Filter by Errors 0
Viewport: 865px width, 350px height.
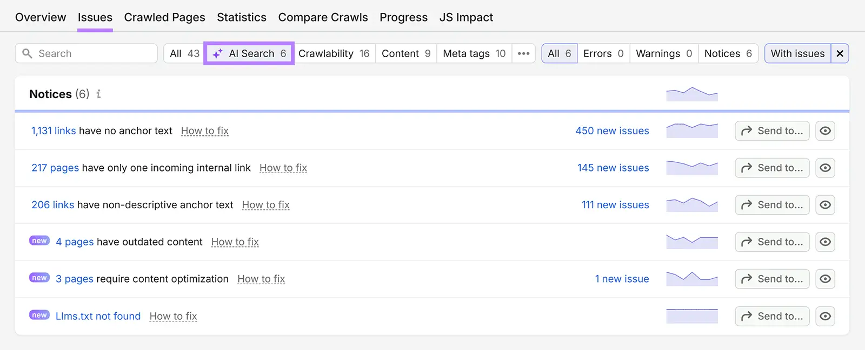pos(603,53)
